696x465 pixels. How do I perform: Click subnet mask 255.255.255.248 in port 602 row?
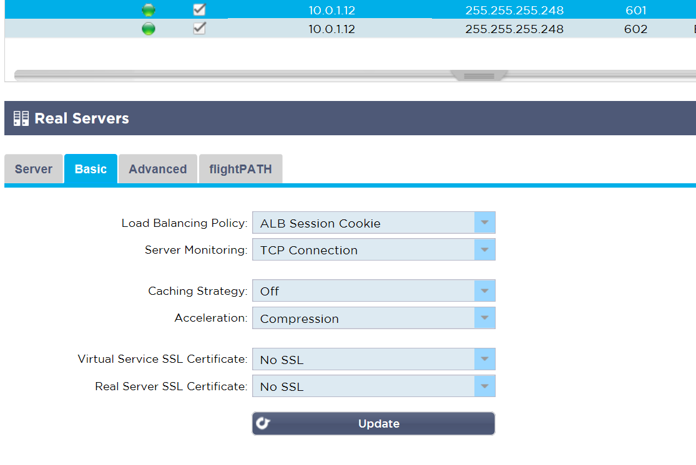pyautogui.click(x=514, y=29)
